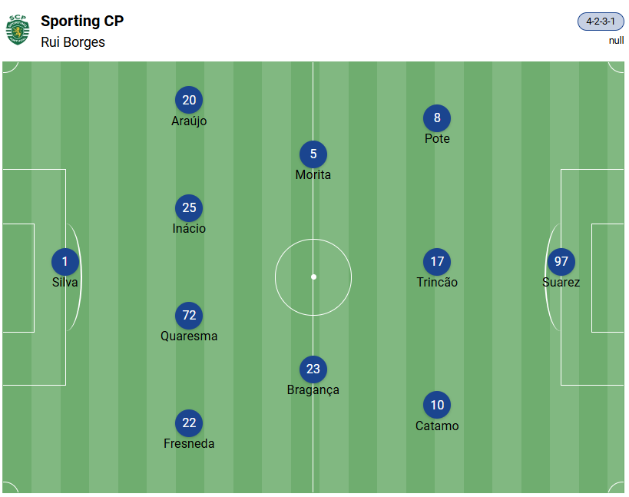Click the Quaresma name label
This screenshot has width=629, height=497.
click(x=189, y=336)
